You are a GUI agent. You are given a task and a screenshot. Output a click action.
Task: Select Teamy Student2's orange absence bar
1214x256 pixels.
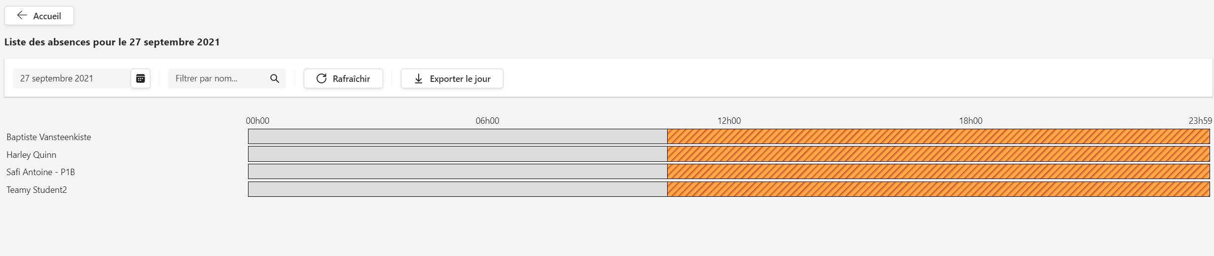pos(938,189)
